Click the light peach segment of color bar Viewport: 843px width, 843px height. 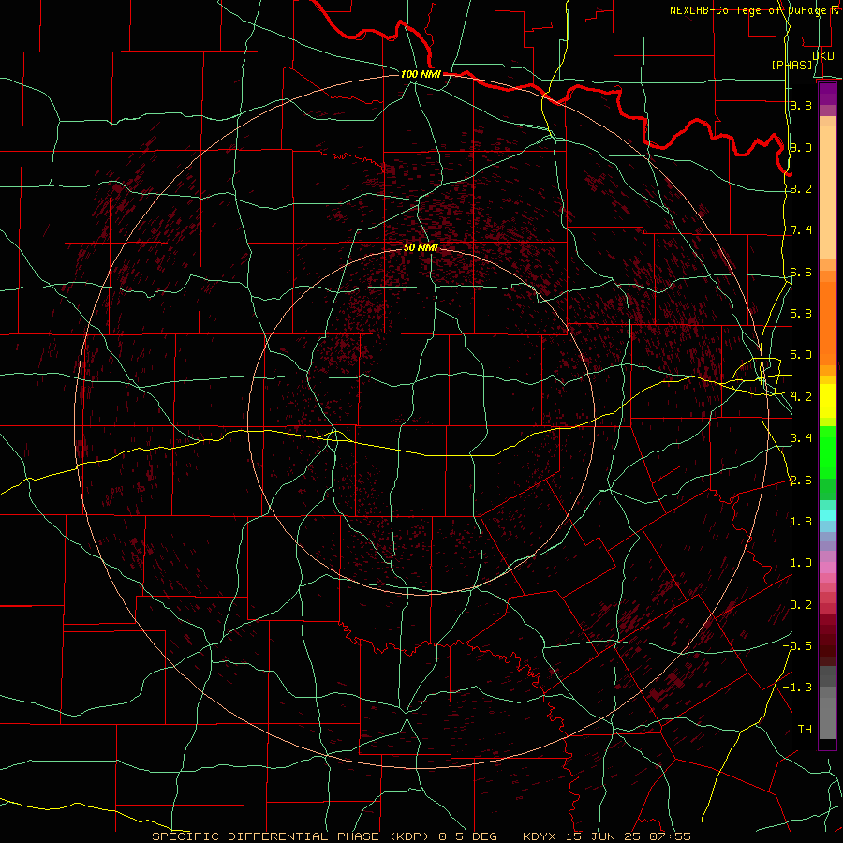(x=827, y=192)
